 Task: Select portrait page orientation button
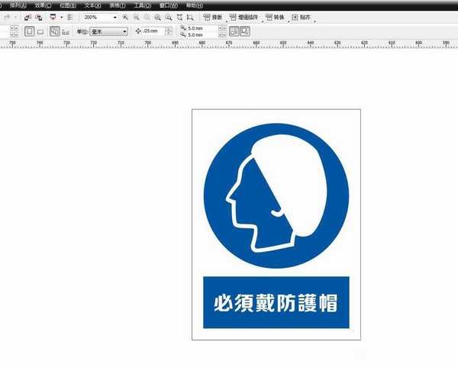tap(27, 31)
